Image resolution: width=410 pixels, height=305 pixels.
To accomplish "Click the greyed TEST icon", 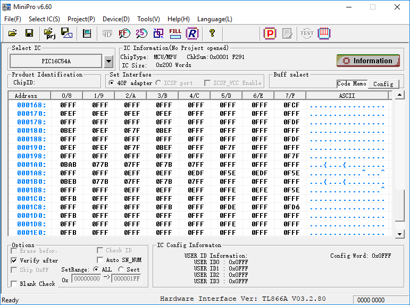I will tap(307, 33).
